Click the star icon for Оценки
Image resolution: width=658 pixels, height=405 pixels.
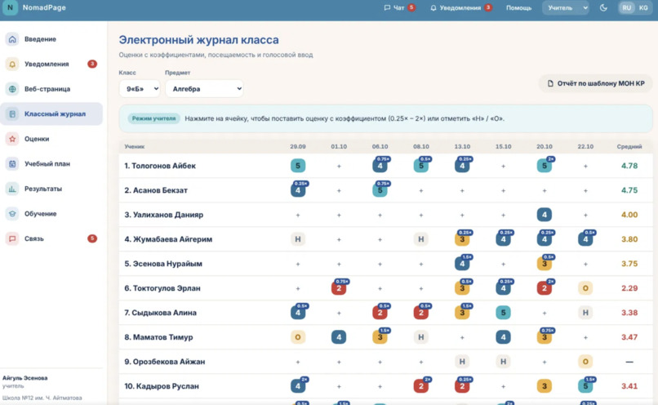tap(12, 139)
